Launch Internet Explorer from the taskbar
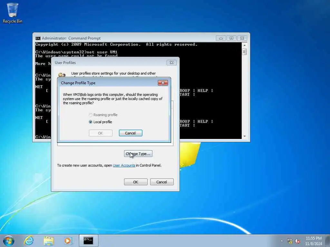Image resolution: width=330 pixels, height=247 pixels. pyautogui.click(x=29, y=241)
